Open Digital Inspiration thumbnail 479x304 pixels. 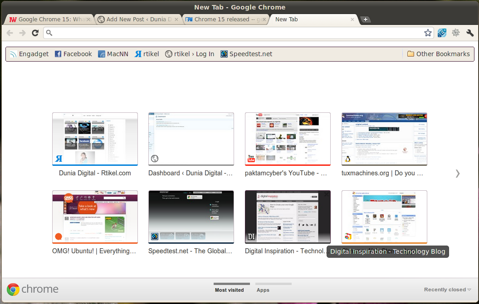[x=288, y=217]
